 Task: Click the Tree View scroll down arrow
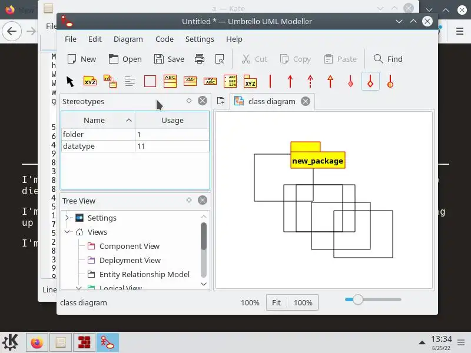(204, 284)
